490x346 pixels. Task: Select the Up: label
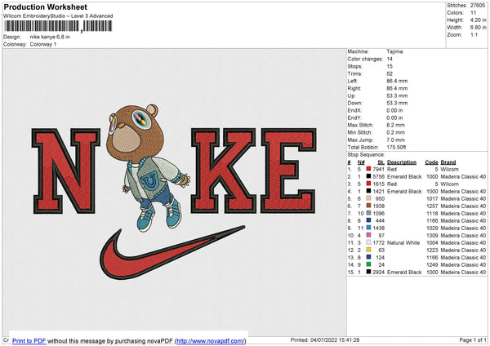click(351, 95)
